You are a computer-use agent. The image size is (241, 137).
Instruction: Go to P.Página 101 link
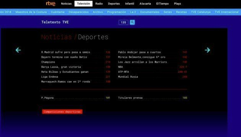(x=48, y=98)
